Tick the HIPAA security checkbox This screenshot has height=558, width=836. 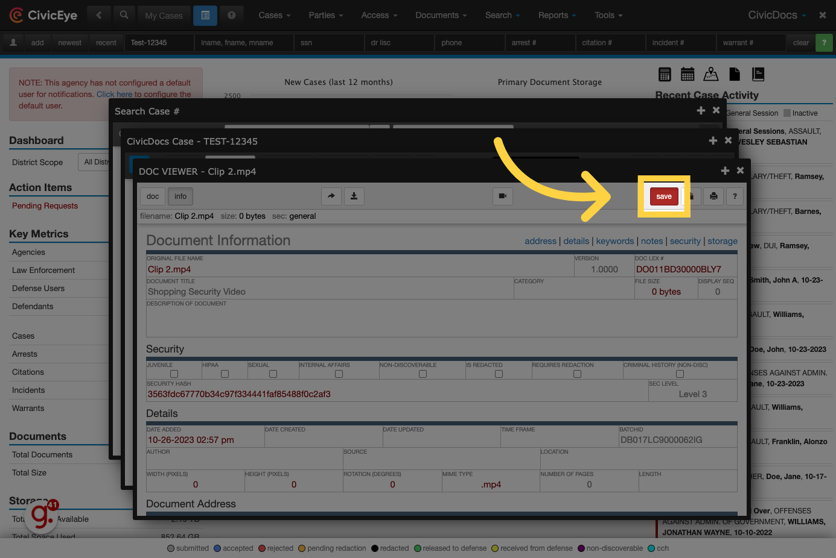(225, 374)
